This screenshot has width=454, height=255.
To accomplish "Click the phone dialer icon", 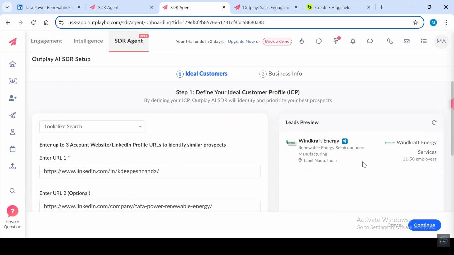I will pos(390,41).
